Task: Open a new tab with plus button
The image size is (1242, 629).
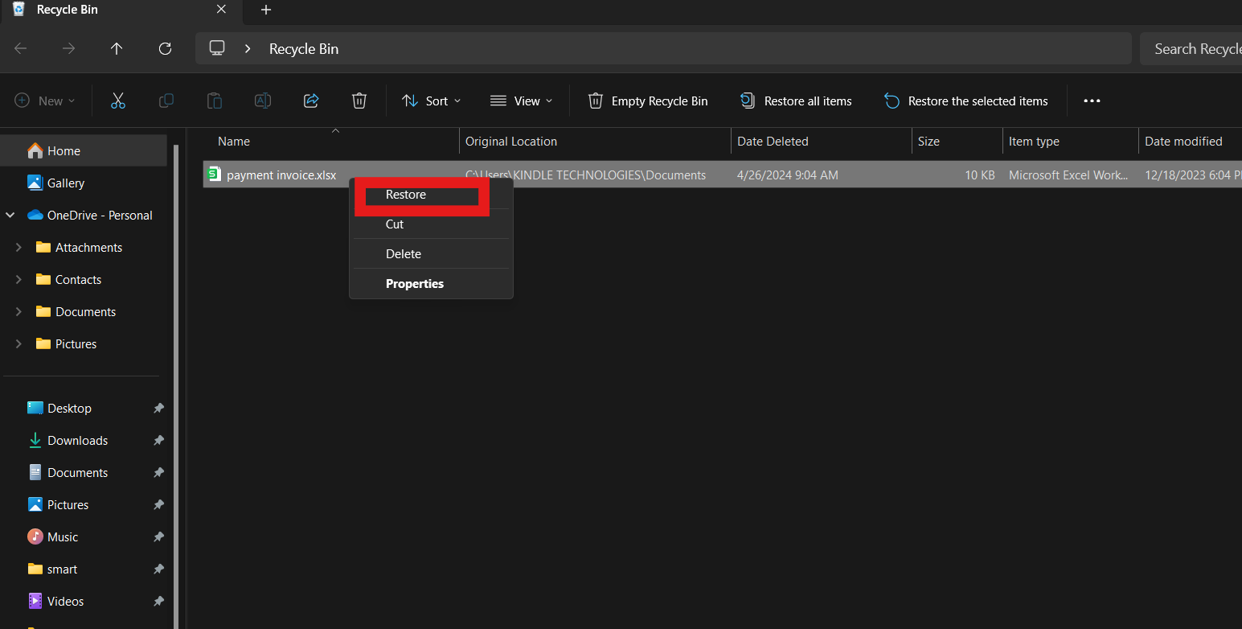Action: [x=266, y=10]
